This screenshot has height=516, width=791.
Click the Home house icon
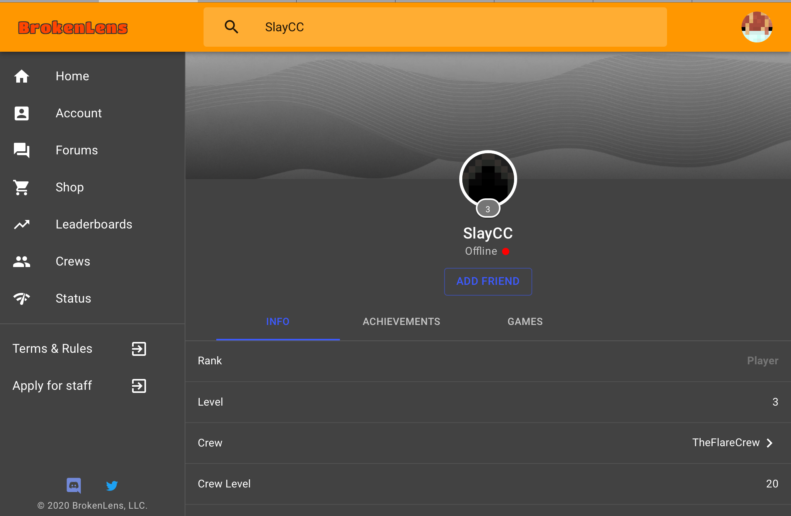point(22,76)
